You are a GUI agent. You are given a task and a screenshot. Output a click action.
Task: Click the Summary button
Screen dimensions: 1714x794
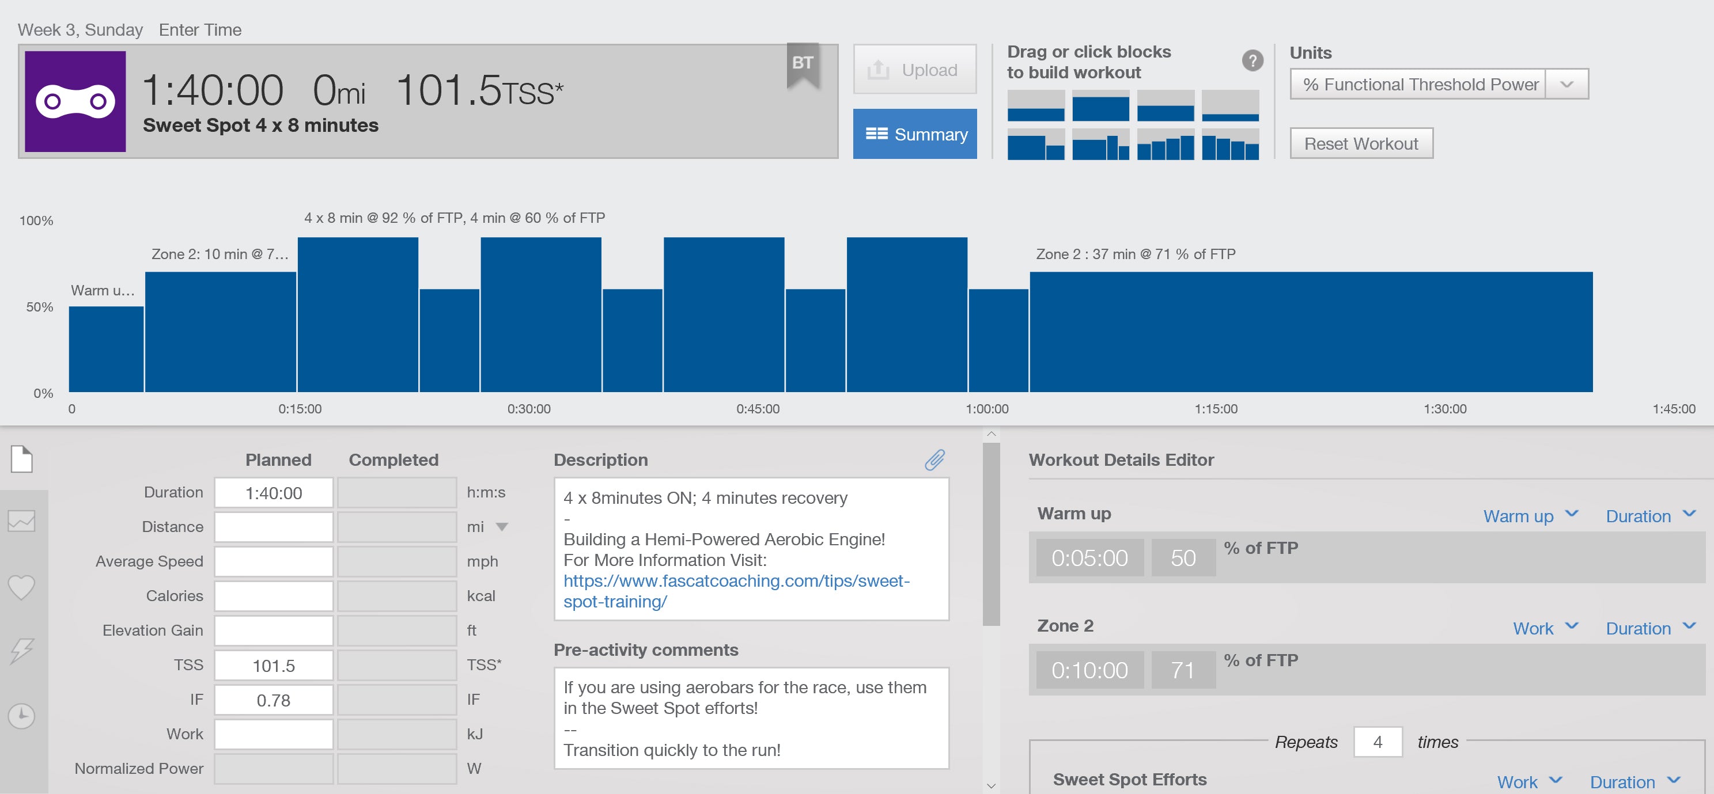coord(915,134)
